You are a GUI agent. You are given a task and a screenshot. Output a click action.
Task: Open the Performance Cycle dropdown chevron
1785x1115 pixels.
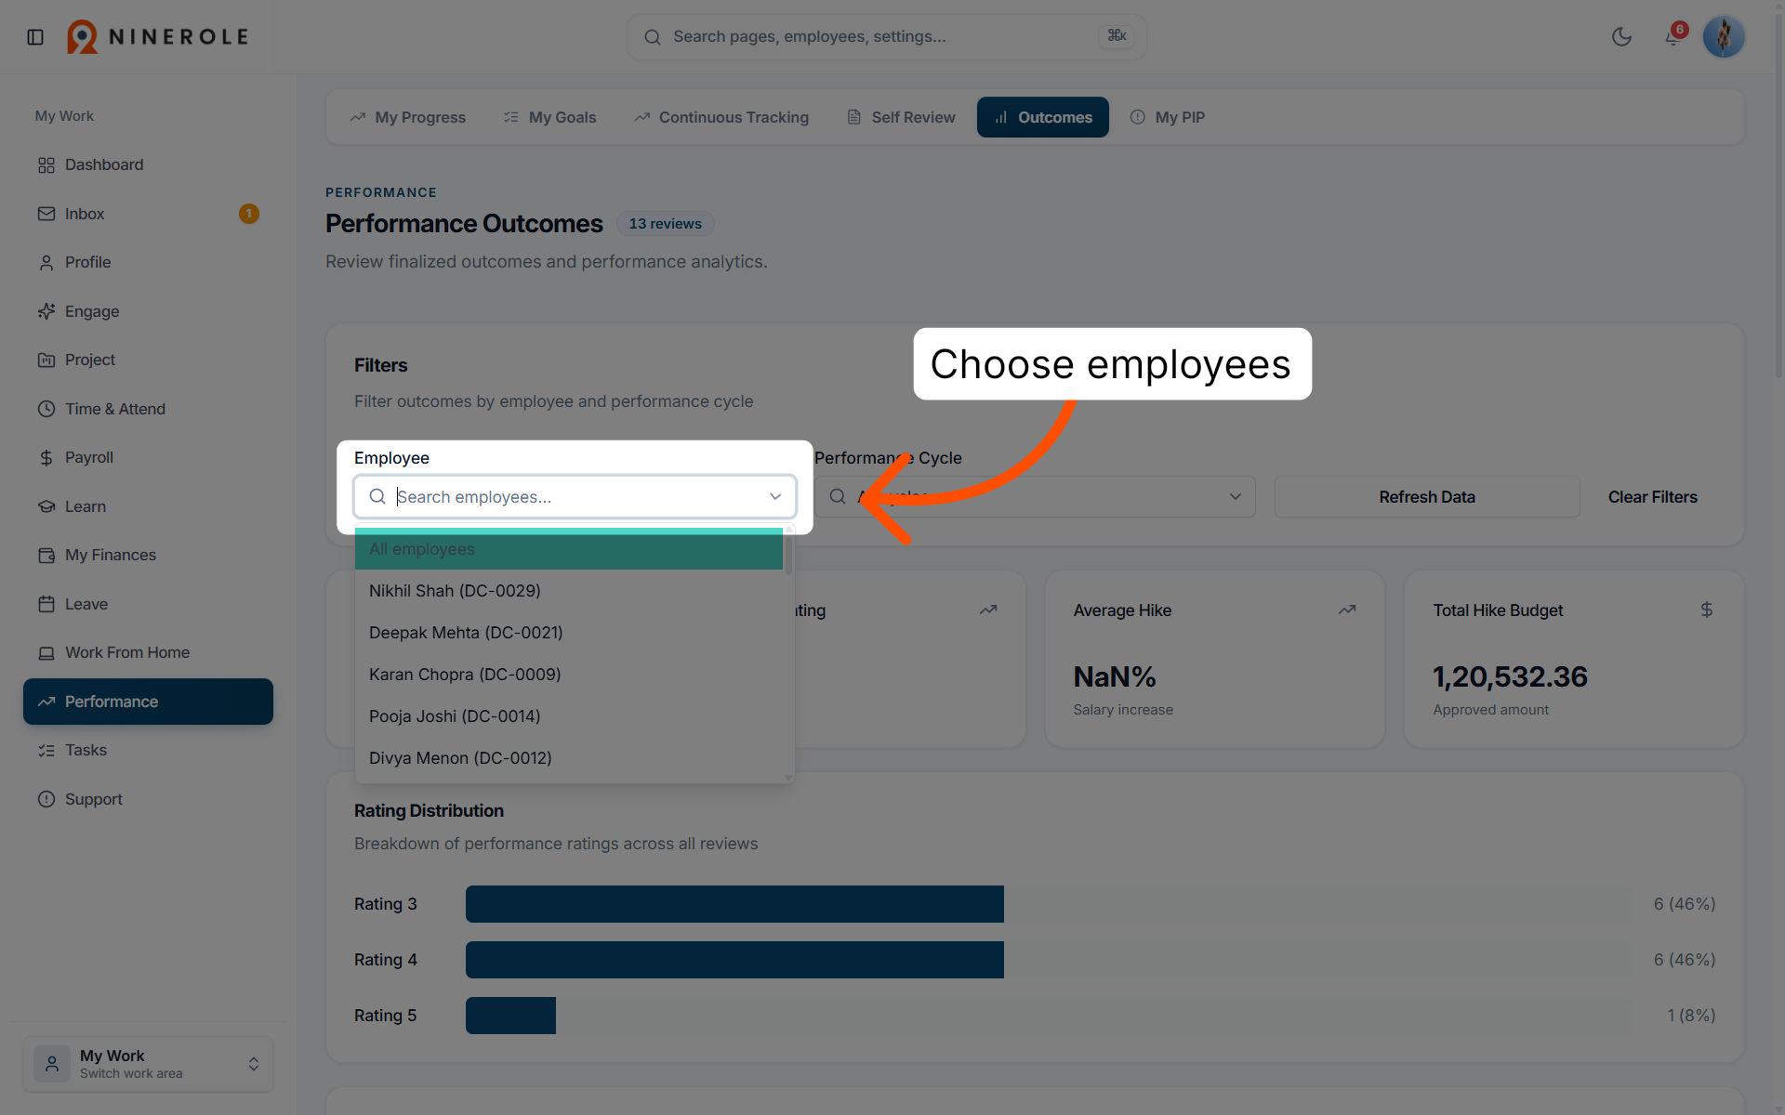[x=1236, y=497]
